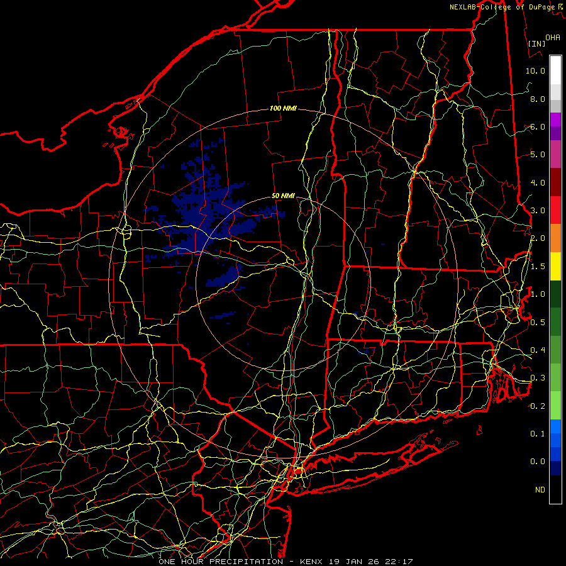This screenshot has height=566, width=566.
Task: Click the yellow 1.5 inch legend color band
Action: point(555,267)
